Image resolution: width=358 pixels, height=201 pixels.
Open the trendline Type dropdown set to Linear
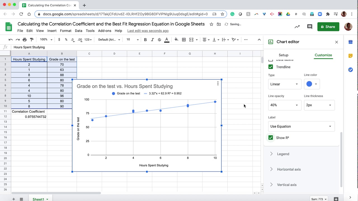click(284, 84)
